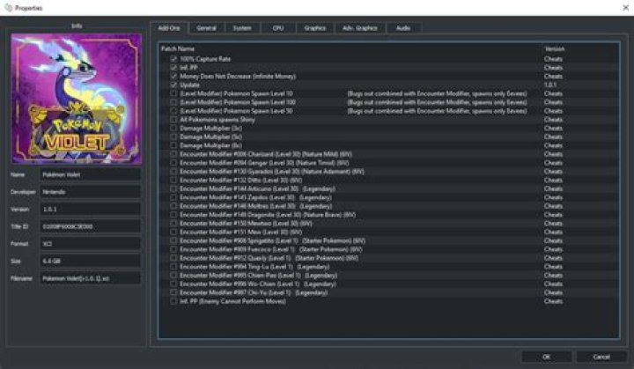Enable Damage Multiplier (3x) checkbox

coord(173,129)
